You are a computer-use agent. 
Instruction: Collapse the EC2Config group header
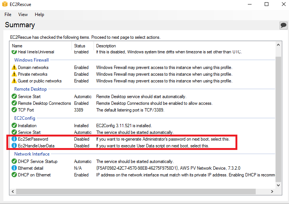click(25, 118)
